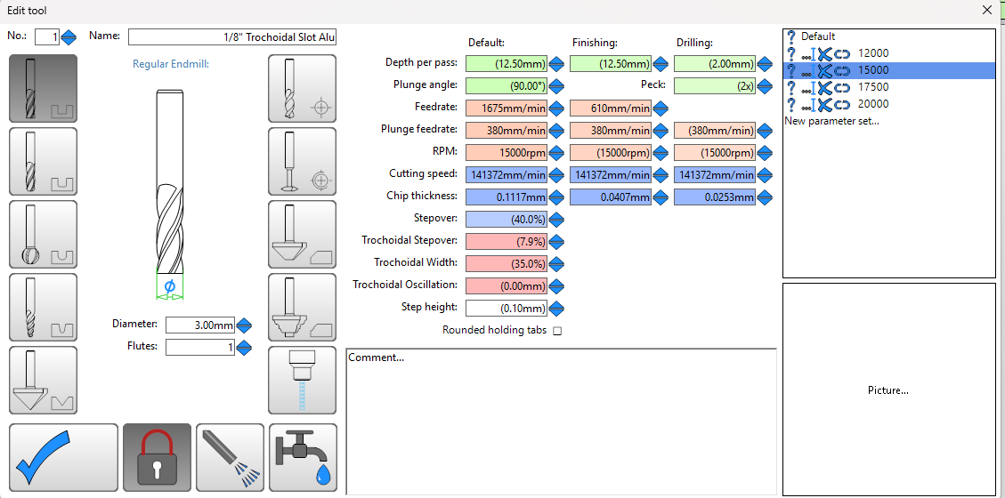Enable Rounded holding tabs checkbox
The image size is (1005, 498).
(557, 331)
